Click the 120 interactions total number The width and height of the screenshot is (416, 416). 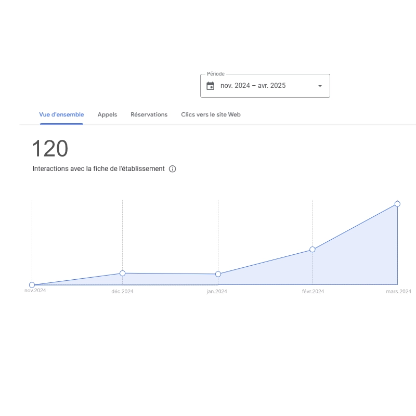click(50, 149)
